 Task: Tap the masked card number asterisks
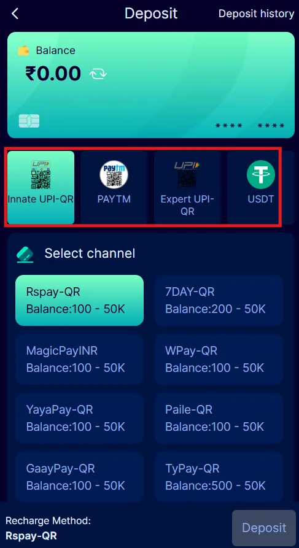click(250, 126)
